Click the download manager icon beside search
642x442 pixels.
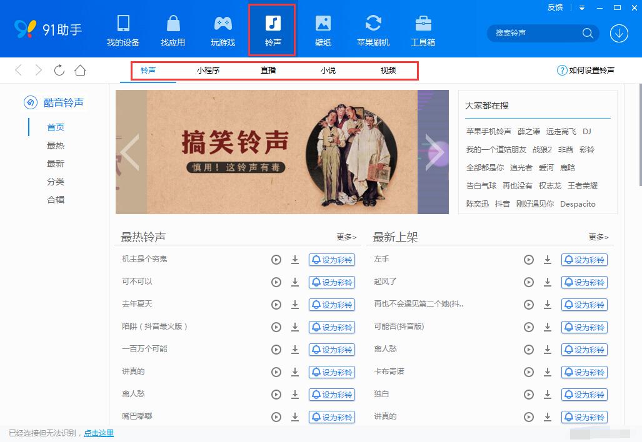tap(618, 33)
